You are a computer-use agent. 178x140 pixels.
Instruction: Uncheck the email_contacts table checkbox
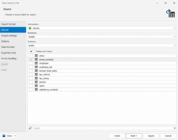tap(31, 59)
